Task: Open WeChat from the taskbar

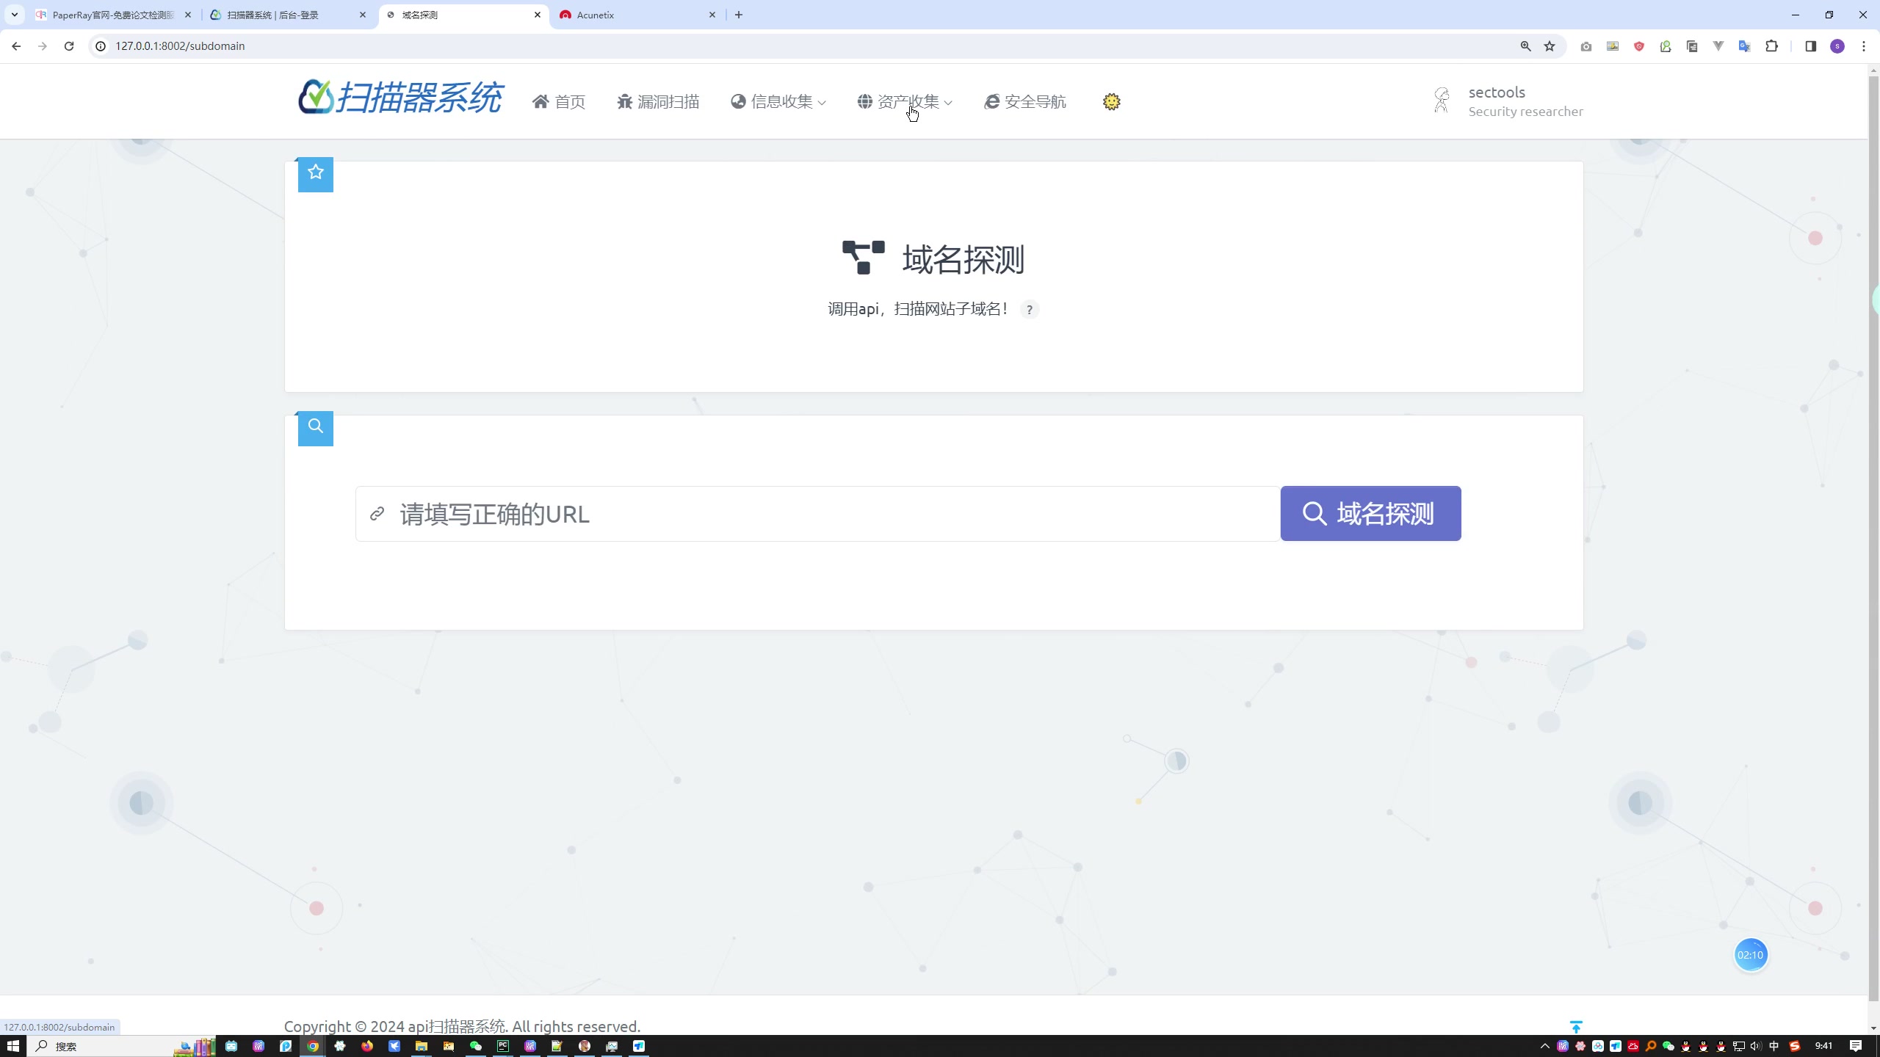Action: 476,1046
